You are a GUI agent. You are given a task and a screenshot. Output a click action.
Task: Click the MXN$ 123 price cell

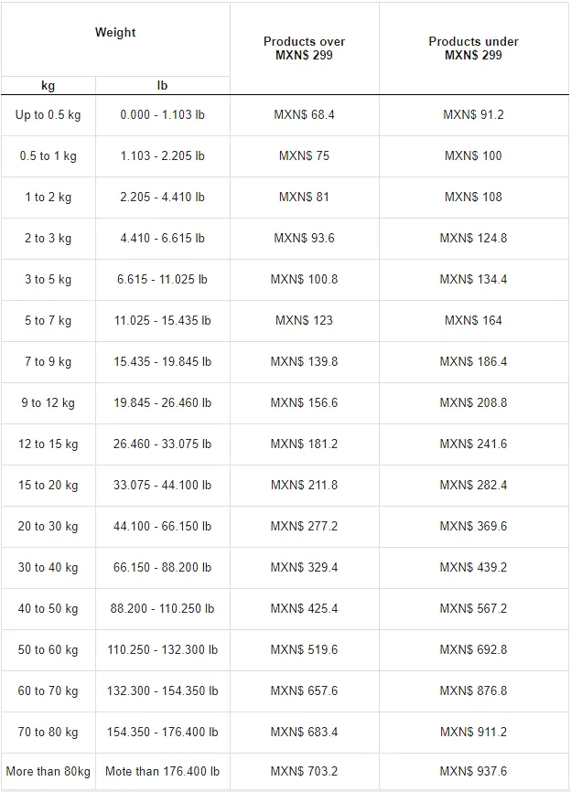[x=304, y=321]
